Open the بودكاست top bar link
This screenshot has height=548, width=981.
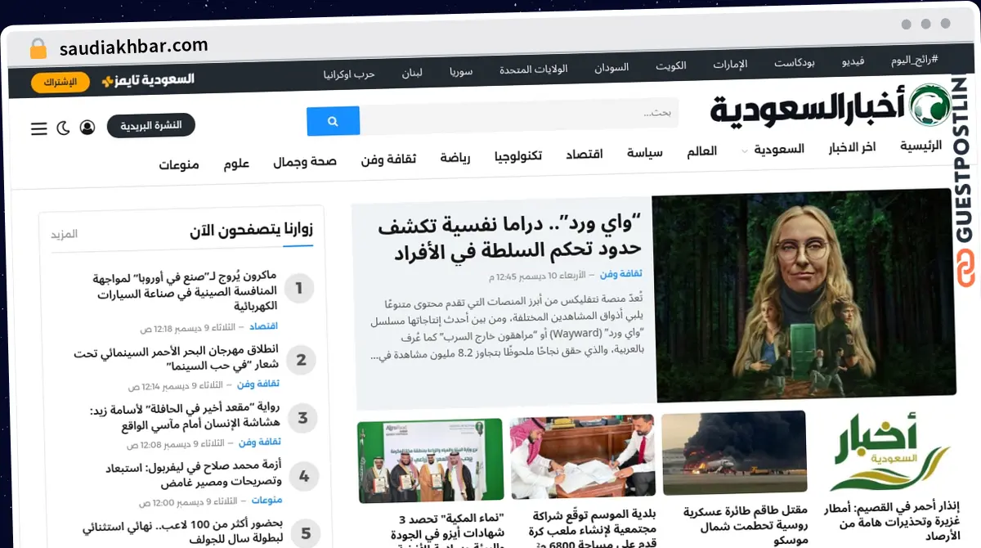793,63
